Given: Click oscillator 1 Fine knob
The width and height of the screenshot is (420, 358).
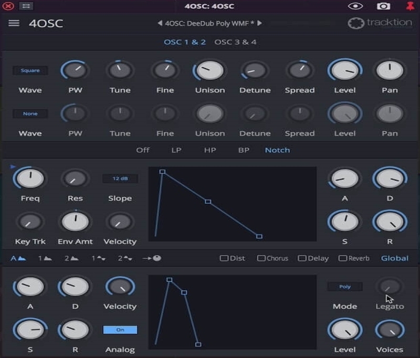Looking at the screenshot, I should point(165,70).
